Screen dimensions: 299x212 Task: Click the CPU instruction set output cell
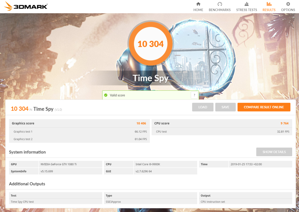pyautogui.click(x=245, y=201)
